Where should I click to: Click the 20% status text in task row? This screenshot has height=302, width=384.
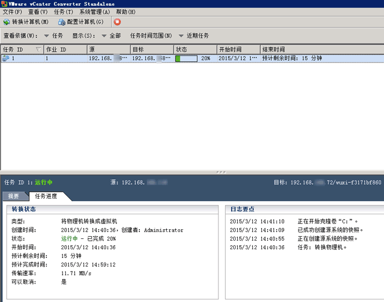coord(206,58)
